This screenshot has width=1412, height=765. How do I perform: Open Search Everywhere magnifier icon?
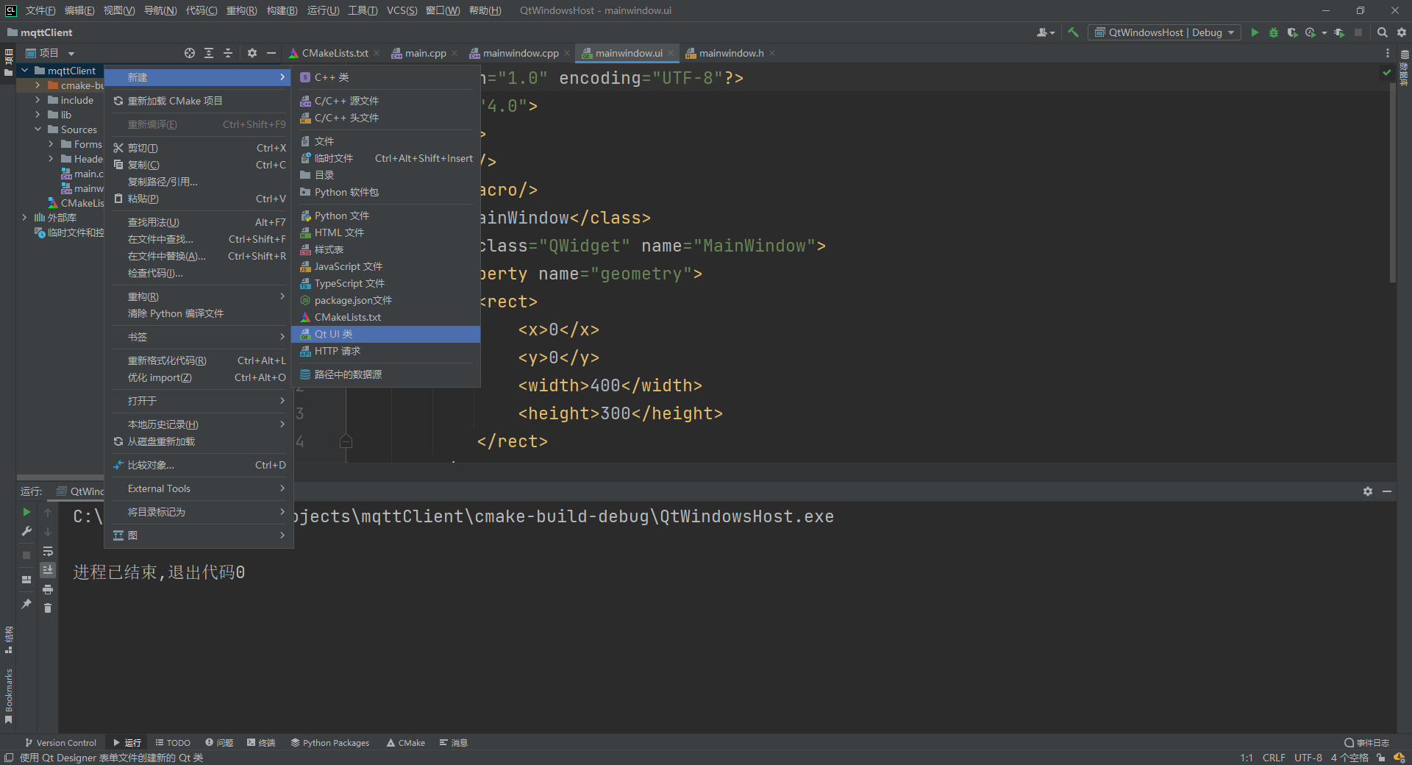click(x=1383, y=32)
